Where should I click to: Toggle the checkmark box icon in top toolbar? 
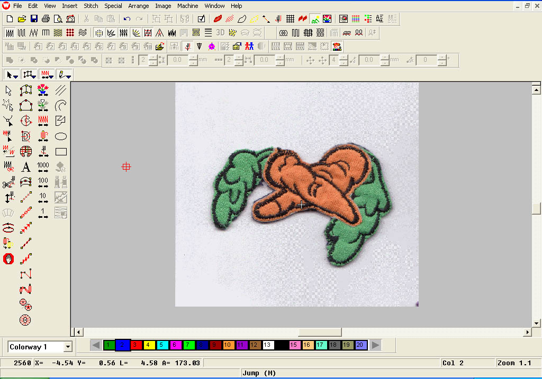pos(201,19)
